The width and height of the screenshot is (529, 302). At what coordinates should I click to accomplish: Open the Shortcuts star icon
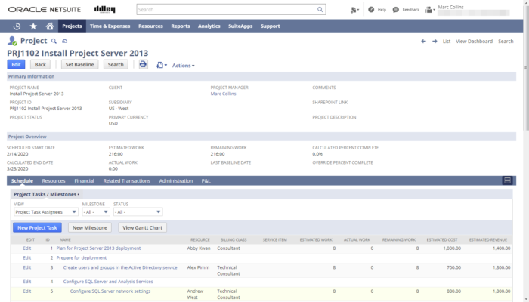click(x=33, y=26)
